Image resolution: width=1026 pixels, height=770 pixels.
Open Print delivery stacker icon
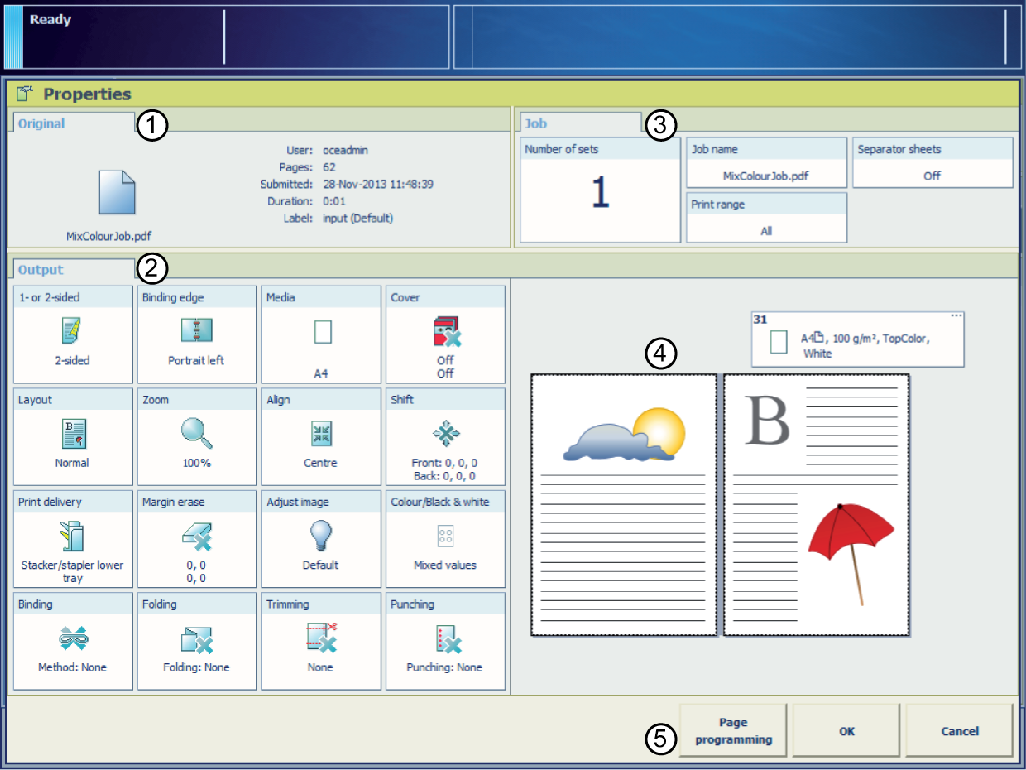[72, 536]
